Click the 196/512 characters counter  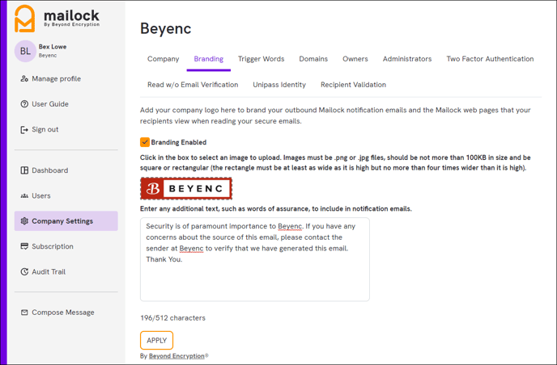tap(172, 318)
